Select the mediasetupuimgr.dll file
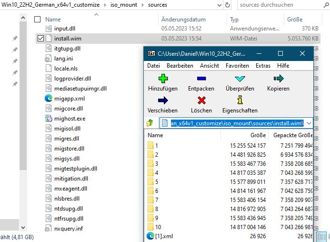The height and width of the screenshot is (242, 330). [x=80, y=89]
